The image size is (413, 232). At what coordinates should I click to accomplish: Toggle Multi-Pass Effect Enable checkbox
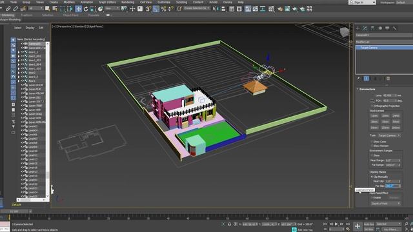point(372,198)
